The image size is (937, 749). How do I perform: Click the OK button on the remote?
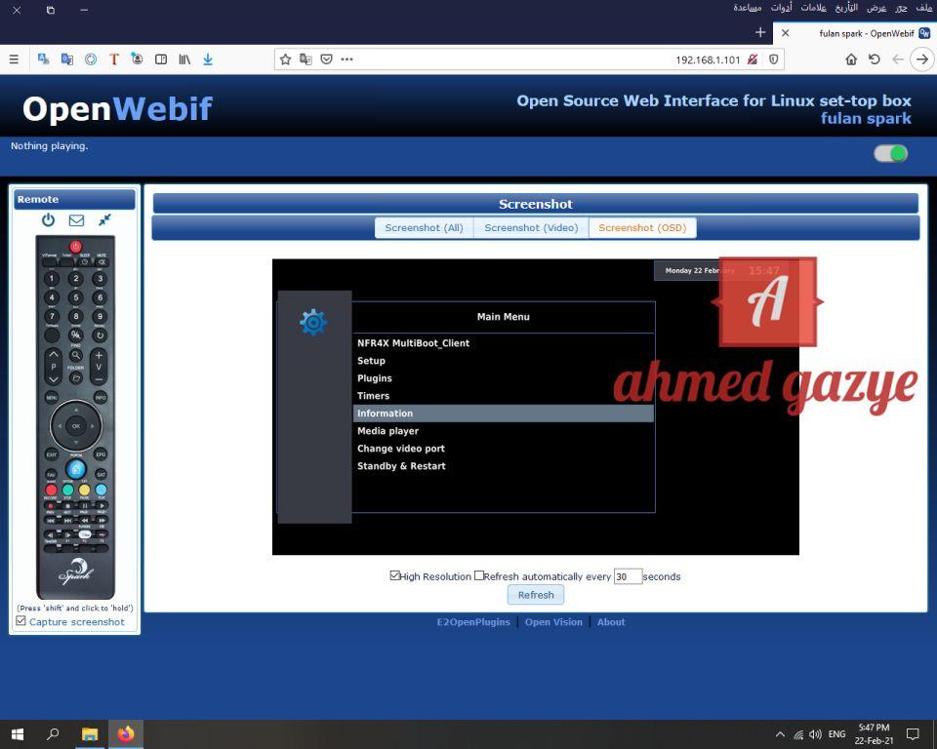pos(76,426)
